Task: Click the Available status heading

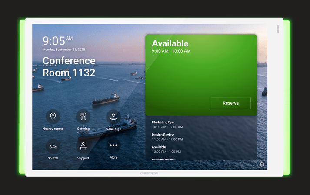Action: click(170, 43)
